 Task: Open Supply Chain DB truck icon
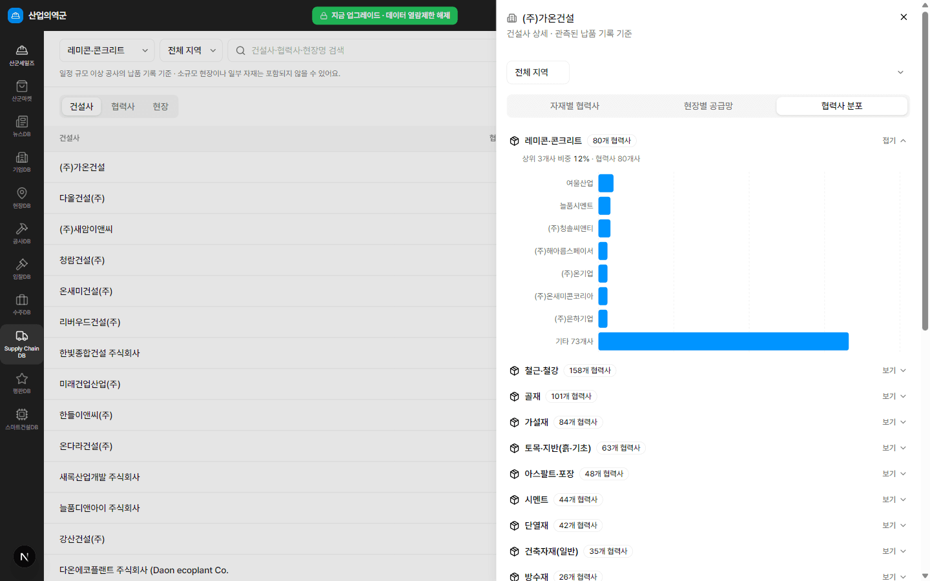(21, 336)
